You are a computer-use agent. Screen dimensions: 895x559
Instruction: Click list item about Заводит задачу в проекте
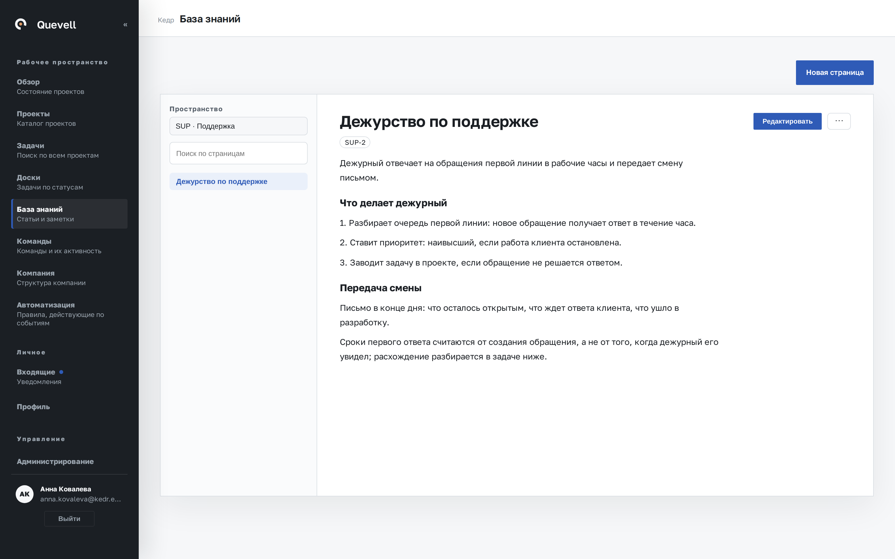[x=481, y=262]
